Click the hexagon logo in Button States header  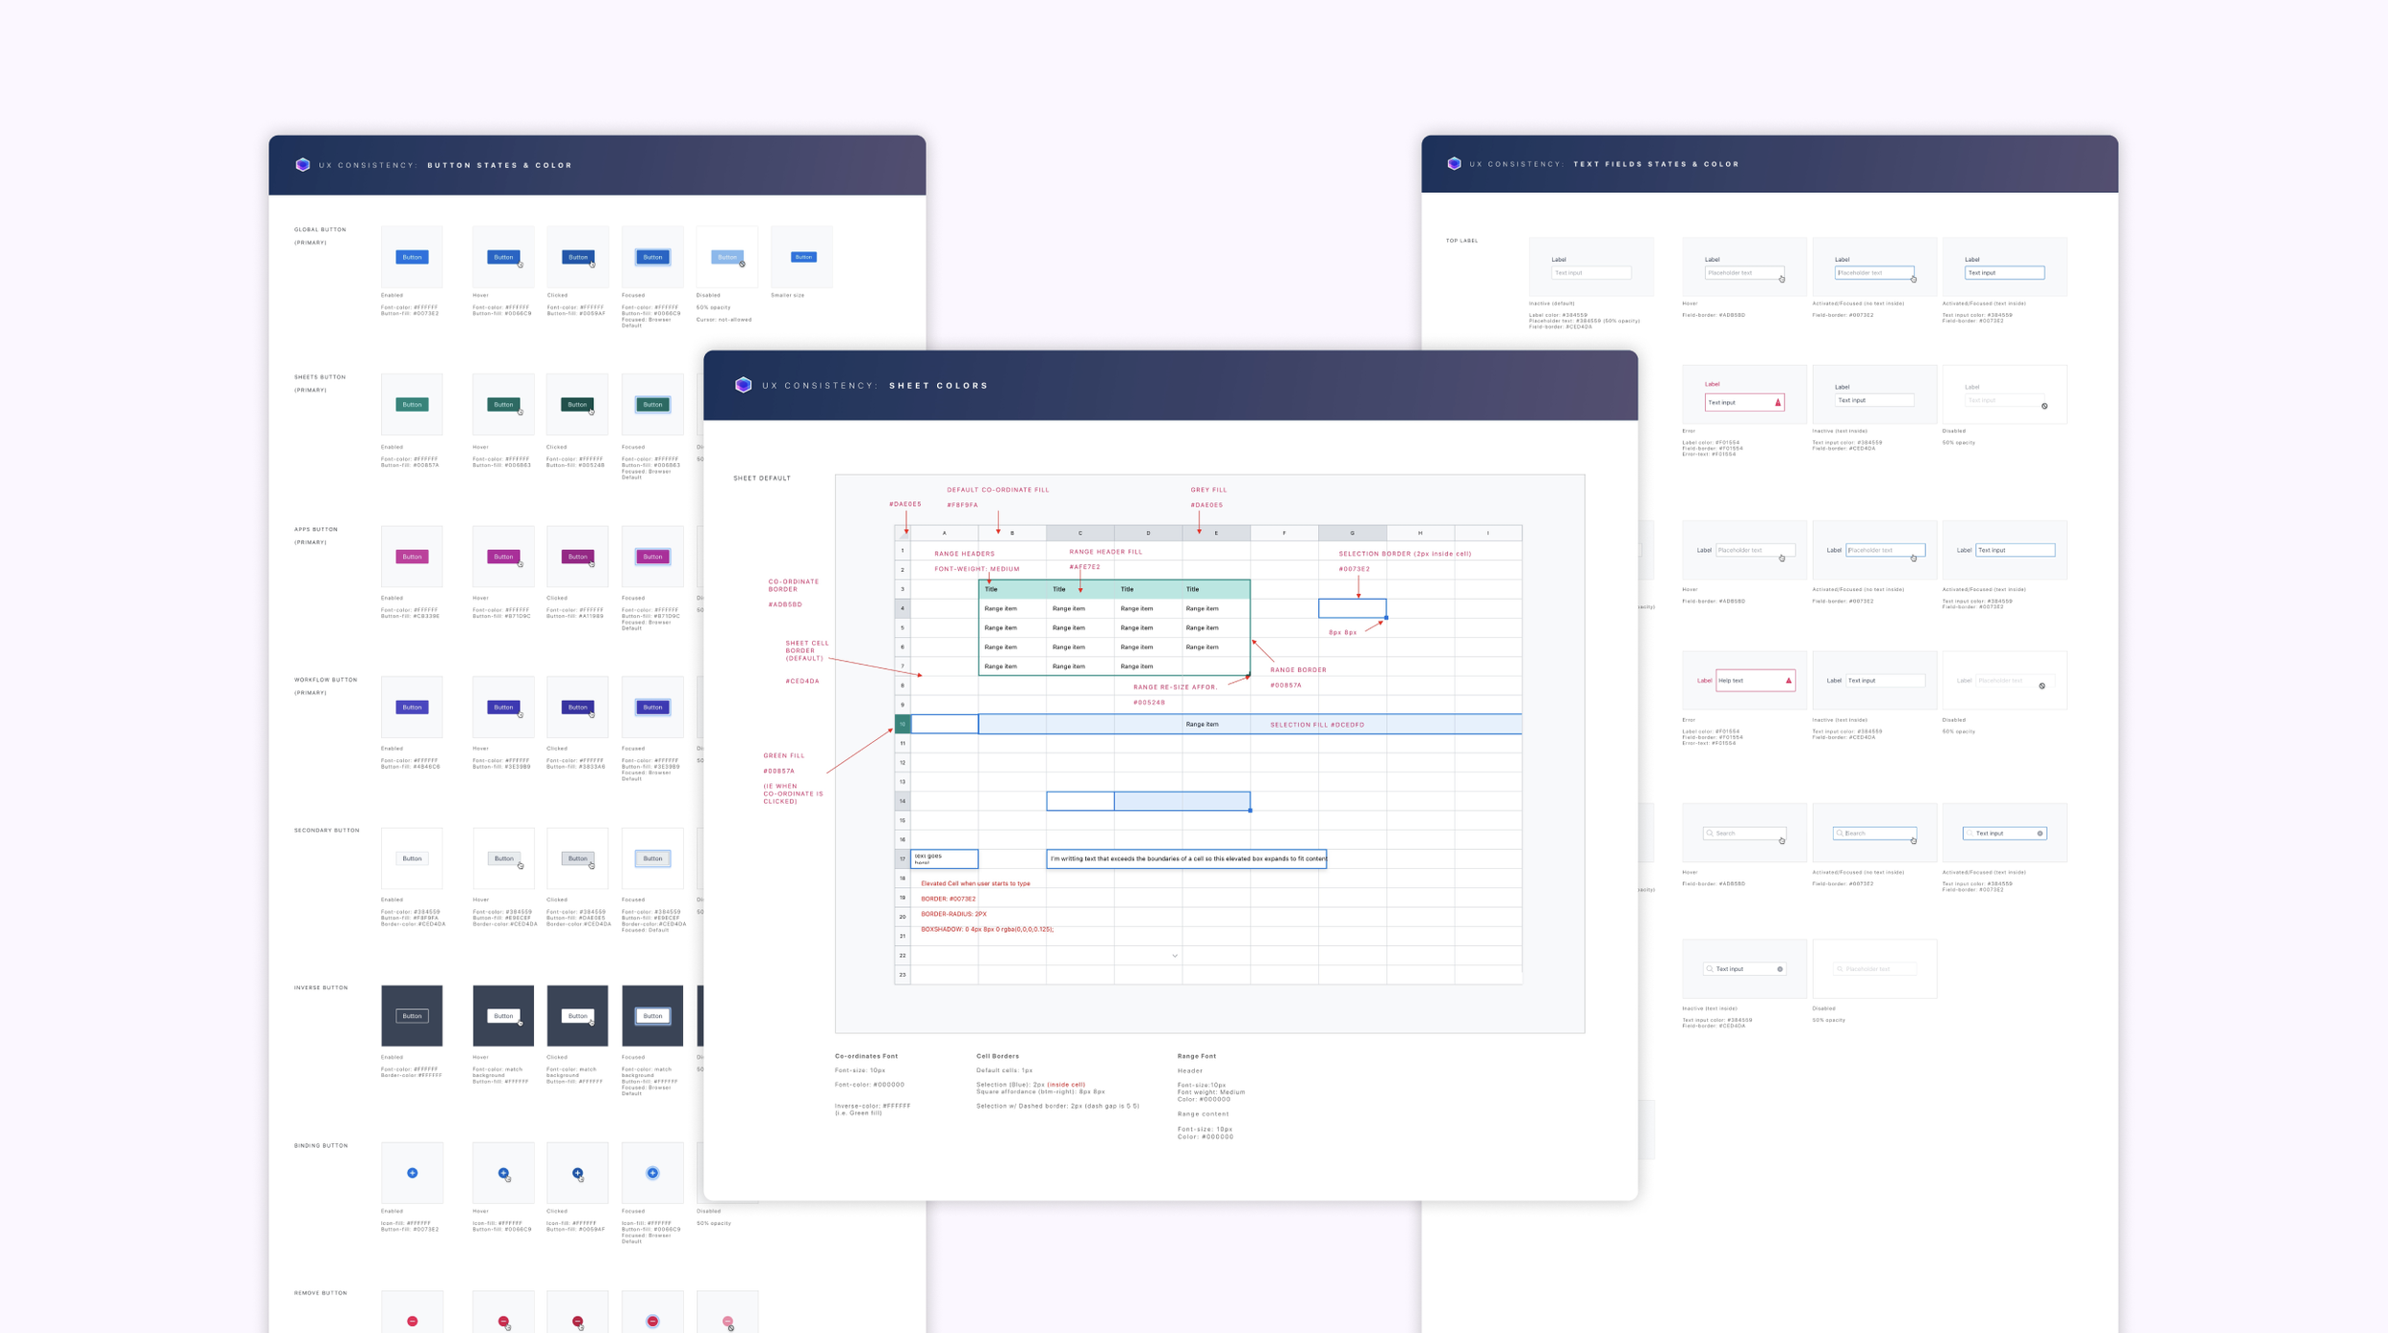(303, 164)
